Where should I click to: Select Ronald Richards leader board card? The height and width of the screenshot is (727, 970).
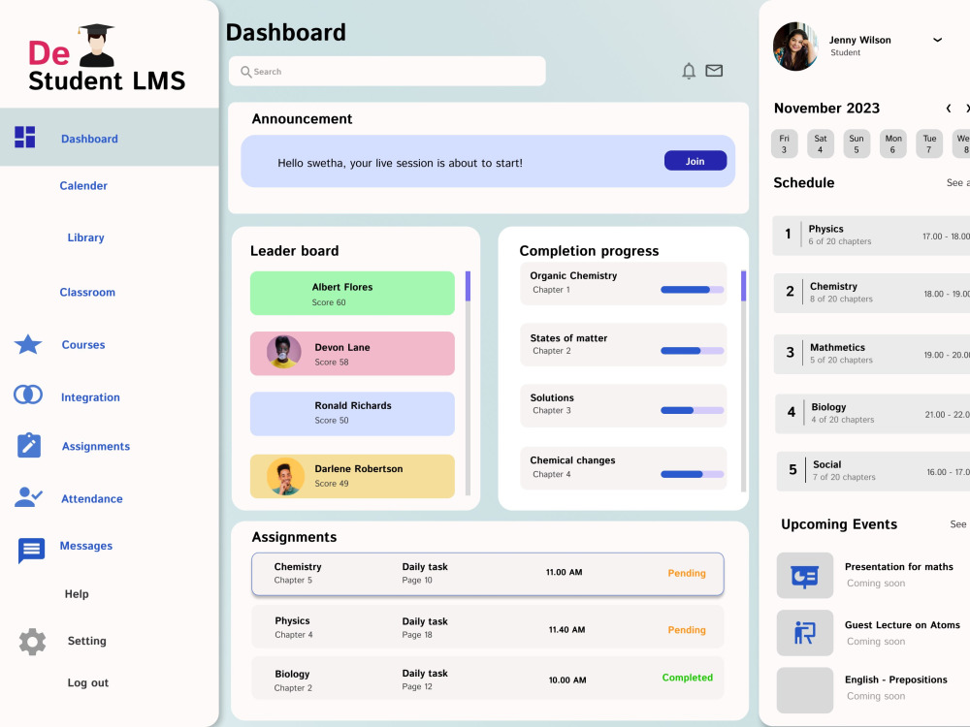point(352,414)
